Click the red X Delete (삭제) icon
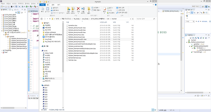Screen dimensions: 211x112 [x=78, y=9]
